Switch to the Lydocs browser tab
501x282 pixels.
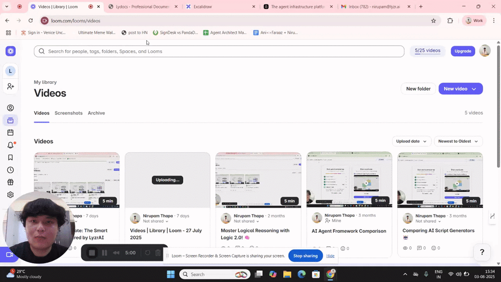(x=142, y=6)
